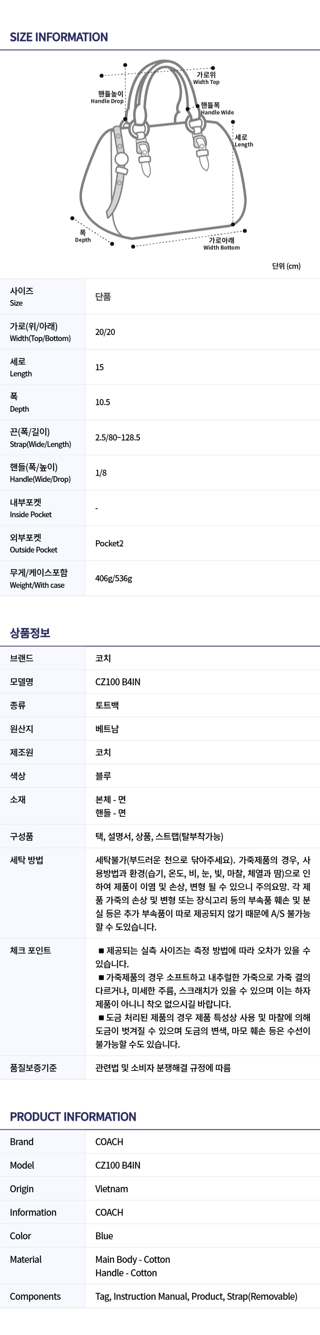Viewport: 320px width, 1335px height.
Task: Click the Width Top label on diagram
Action: (x=206, y=78)
